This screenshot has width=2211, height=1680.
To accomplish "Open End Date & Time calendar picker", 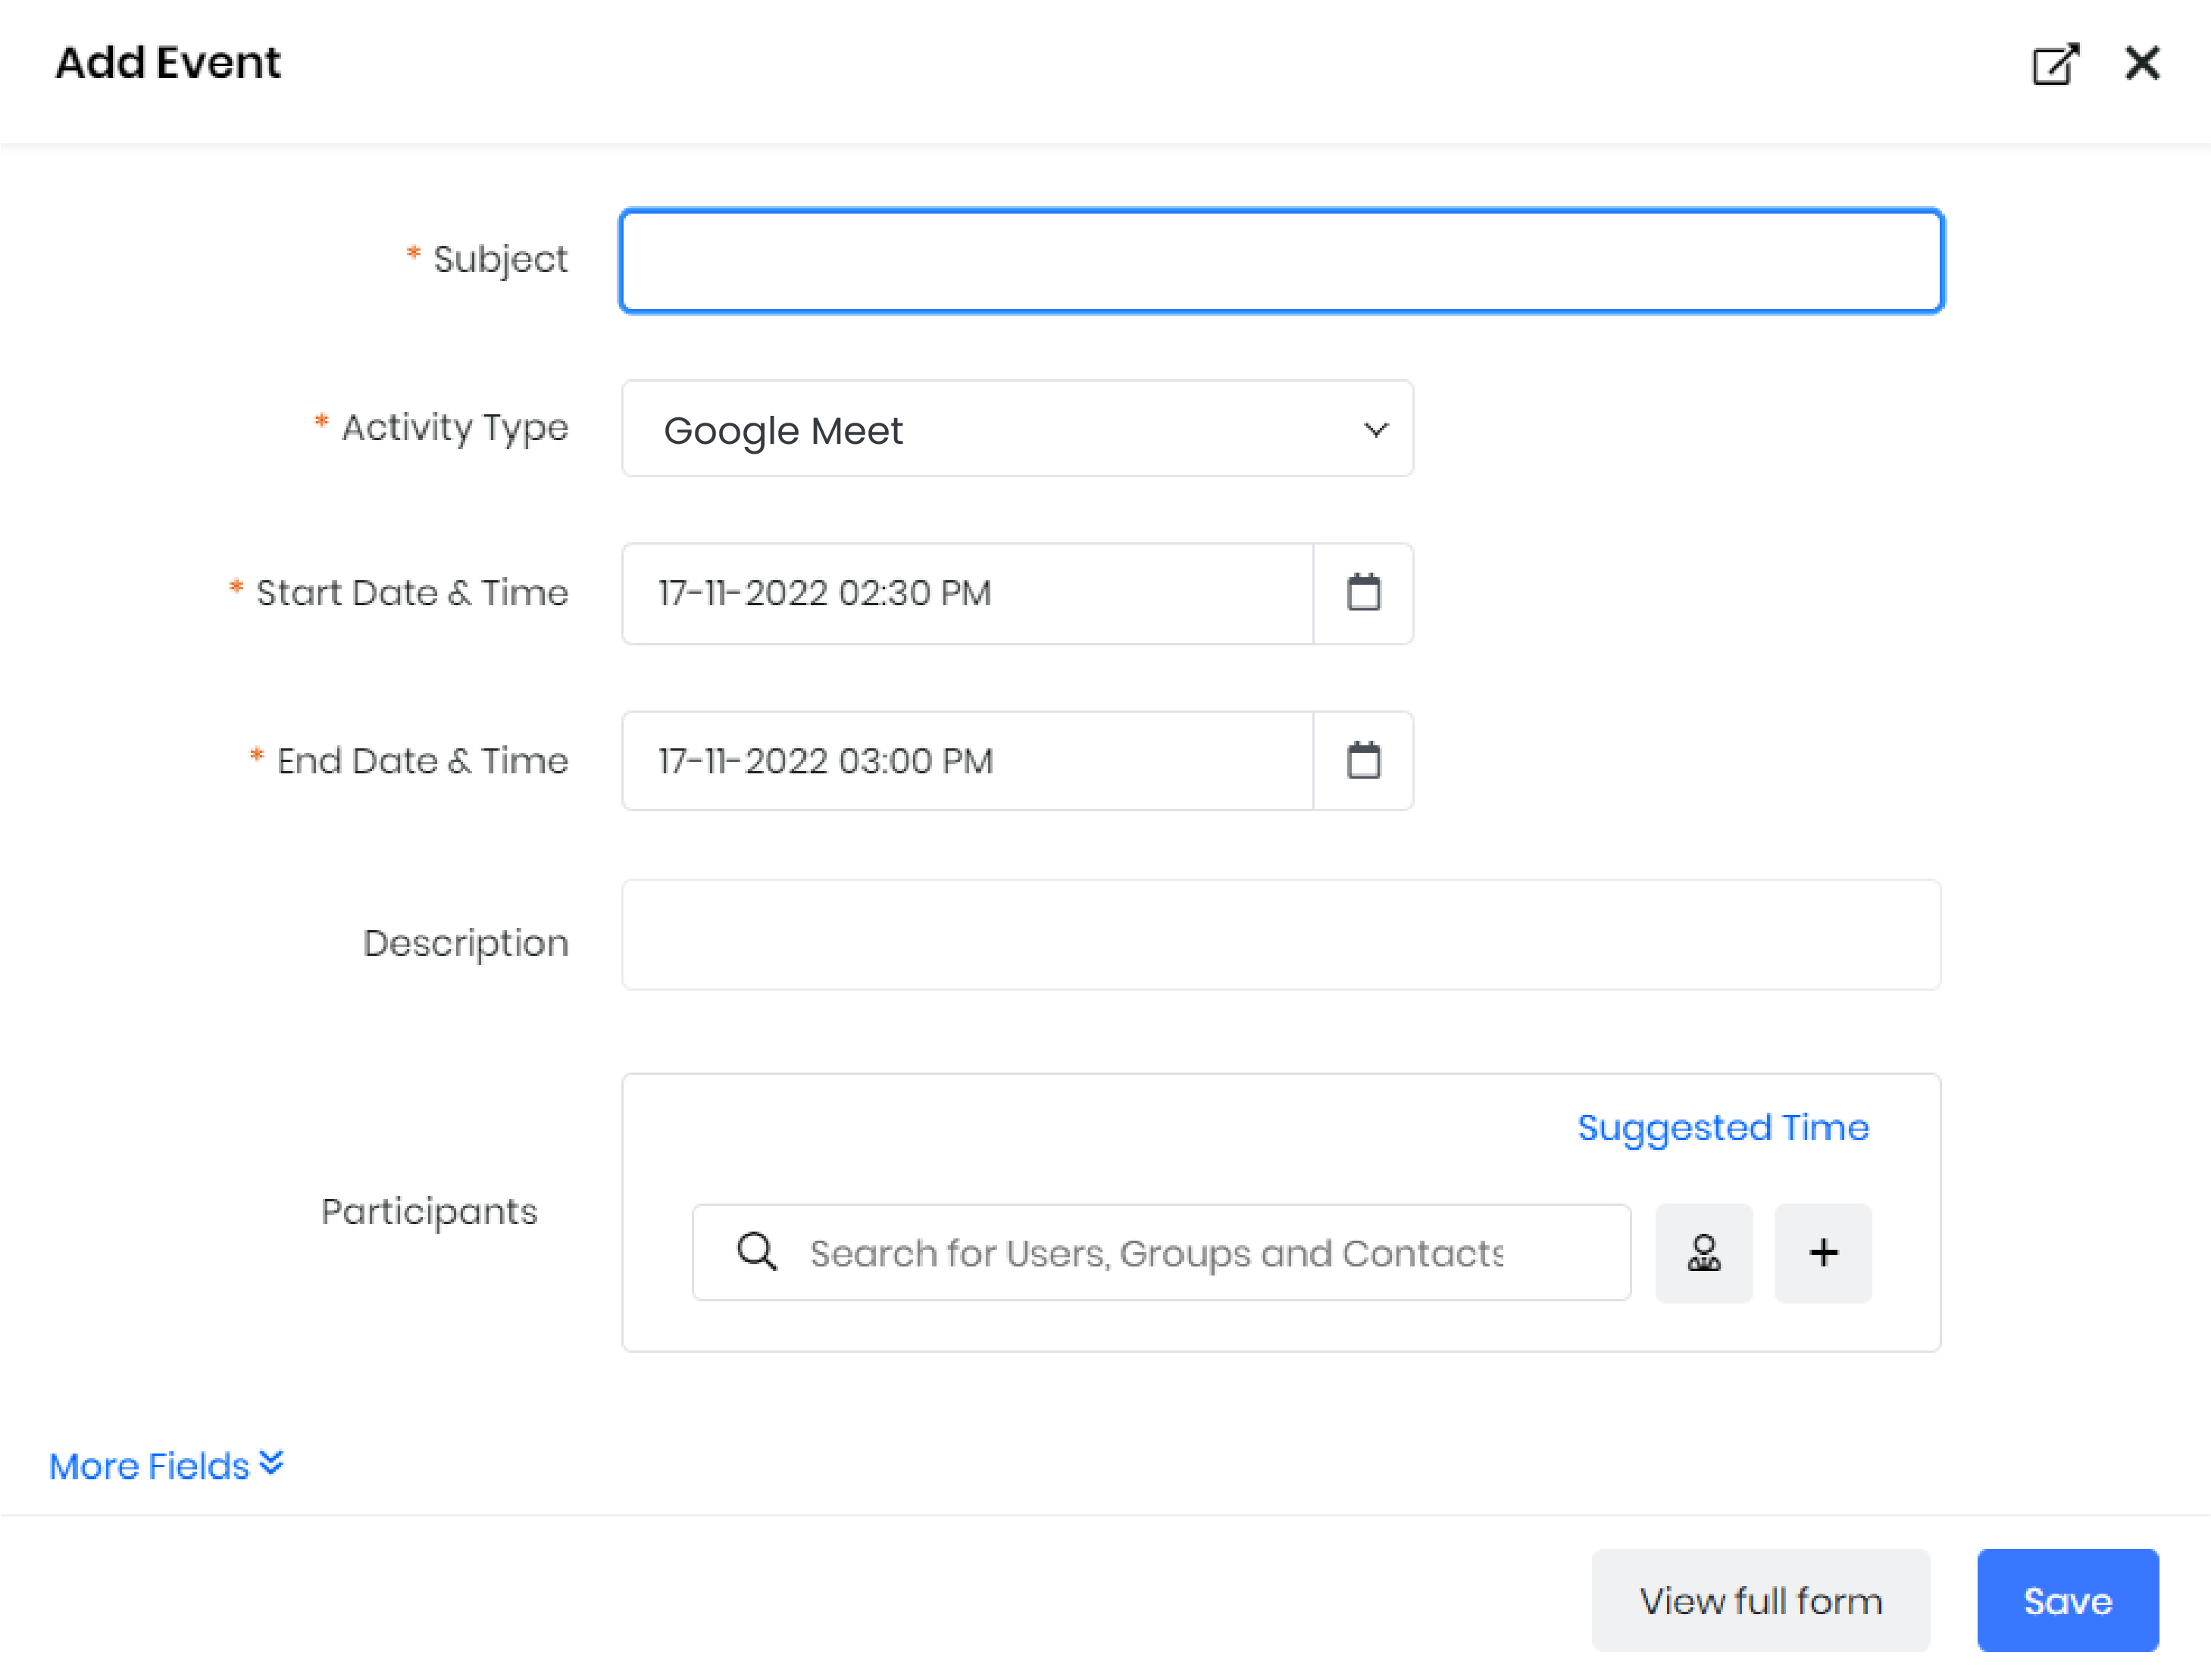I will click(x=1362, y=761).
